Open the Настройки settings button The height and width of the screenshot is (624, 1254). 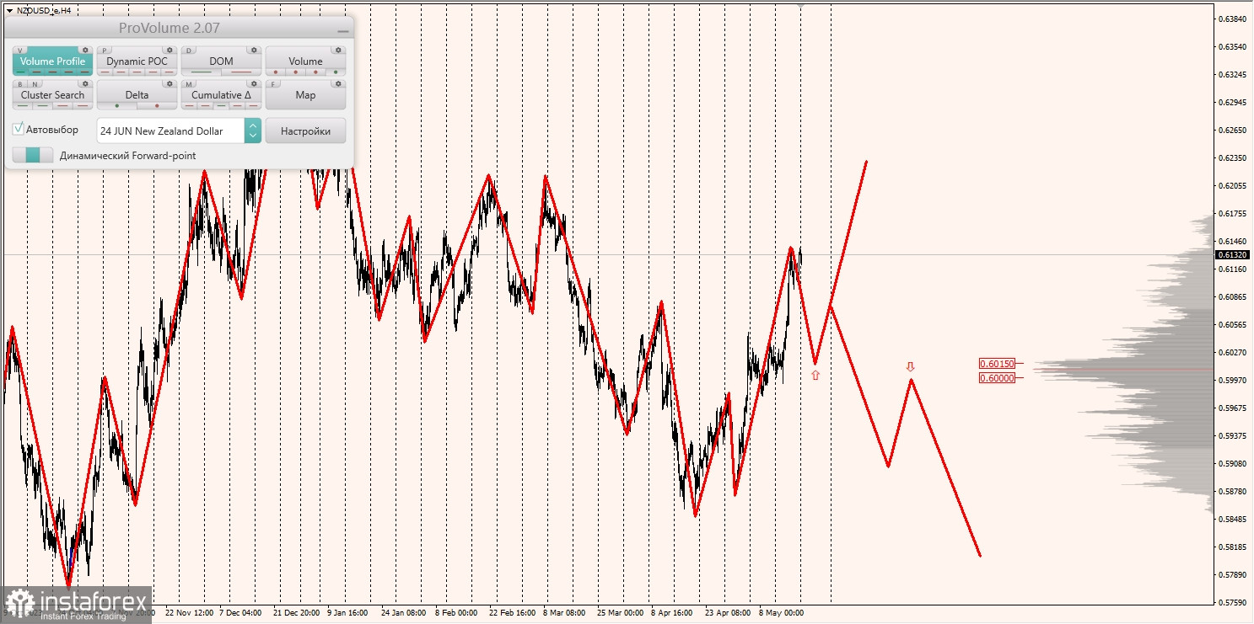305,131
